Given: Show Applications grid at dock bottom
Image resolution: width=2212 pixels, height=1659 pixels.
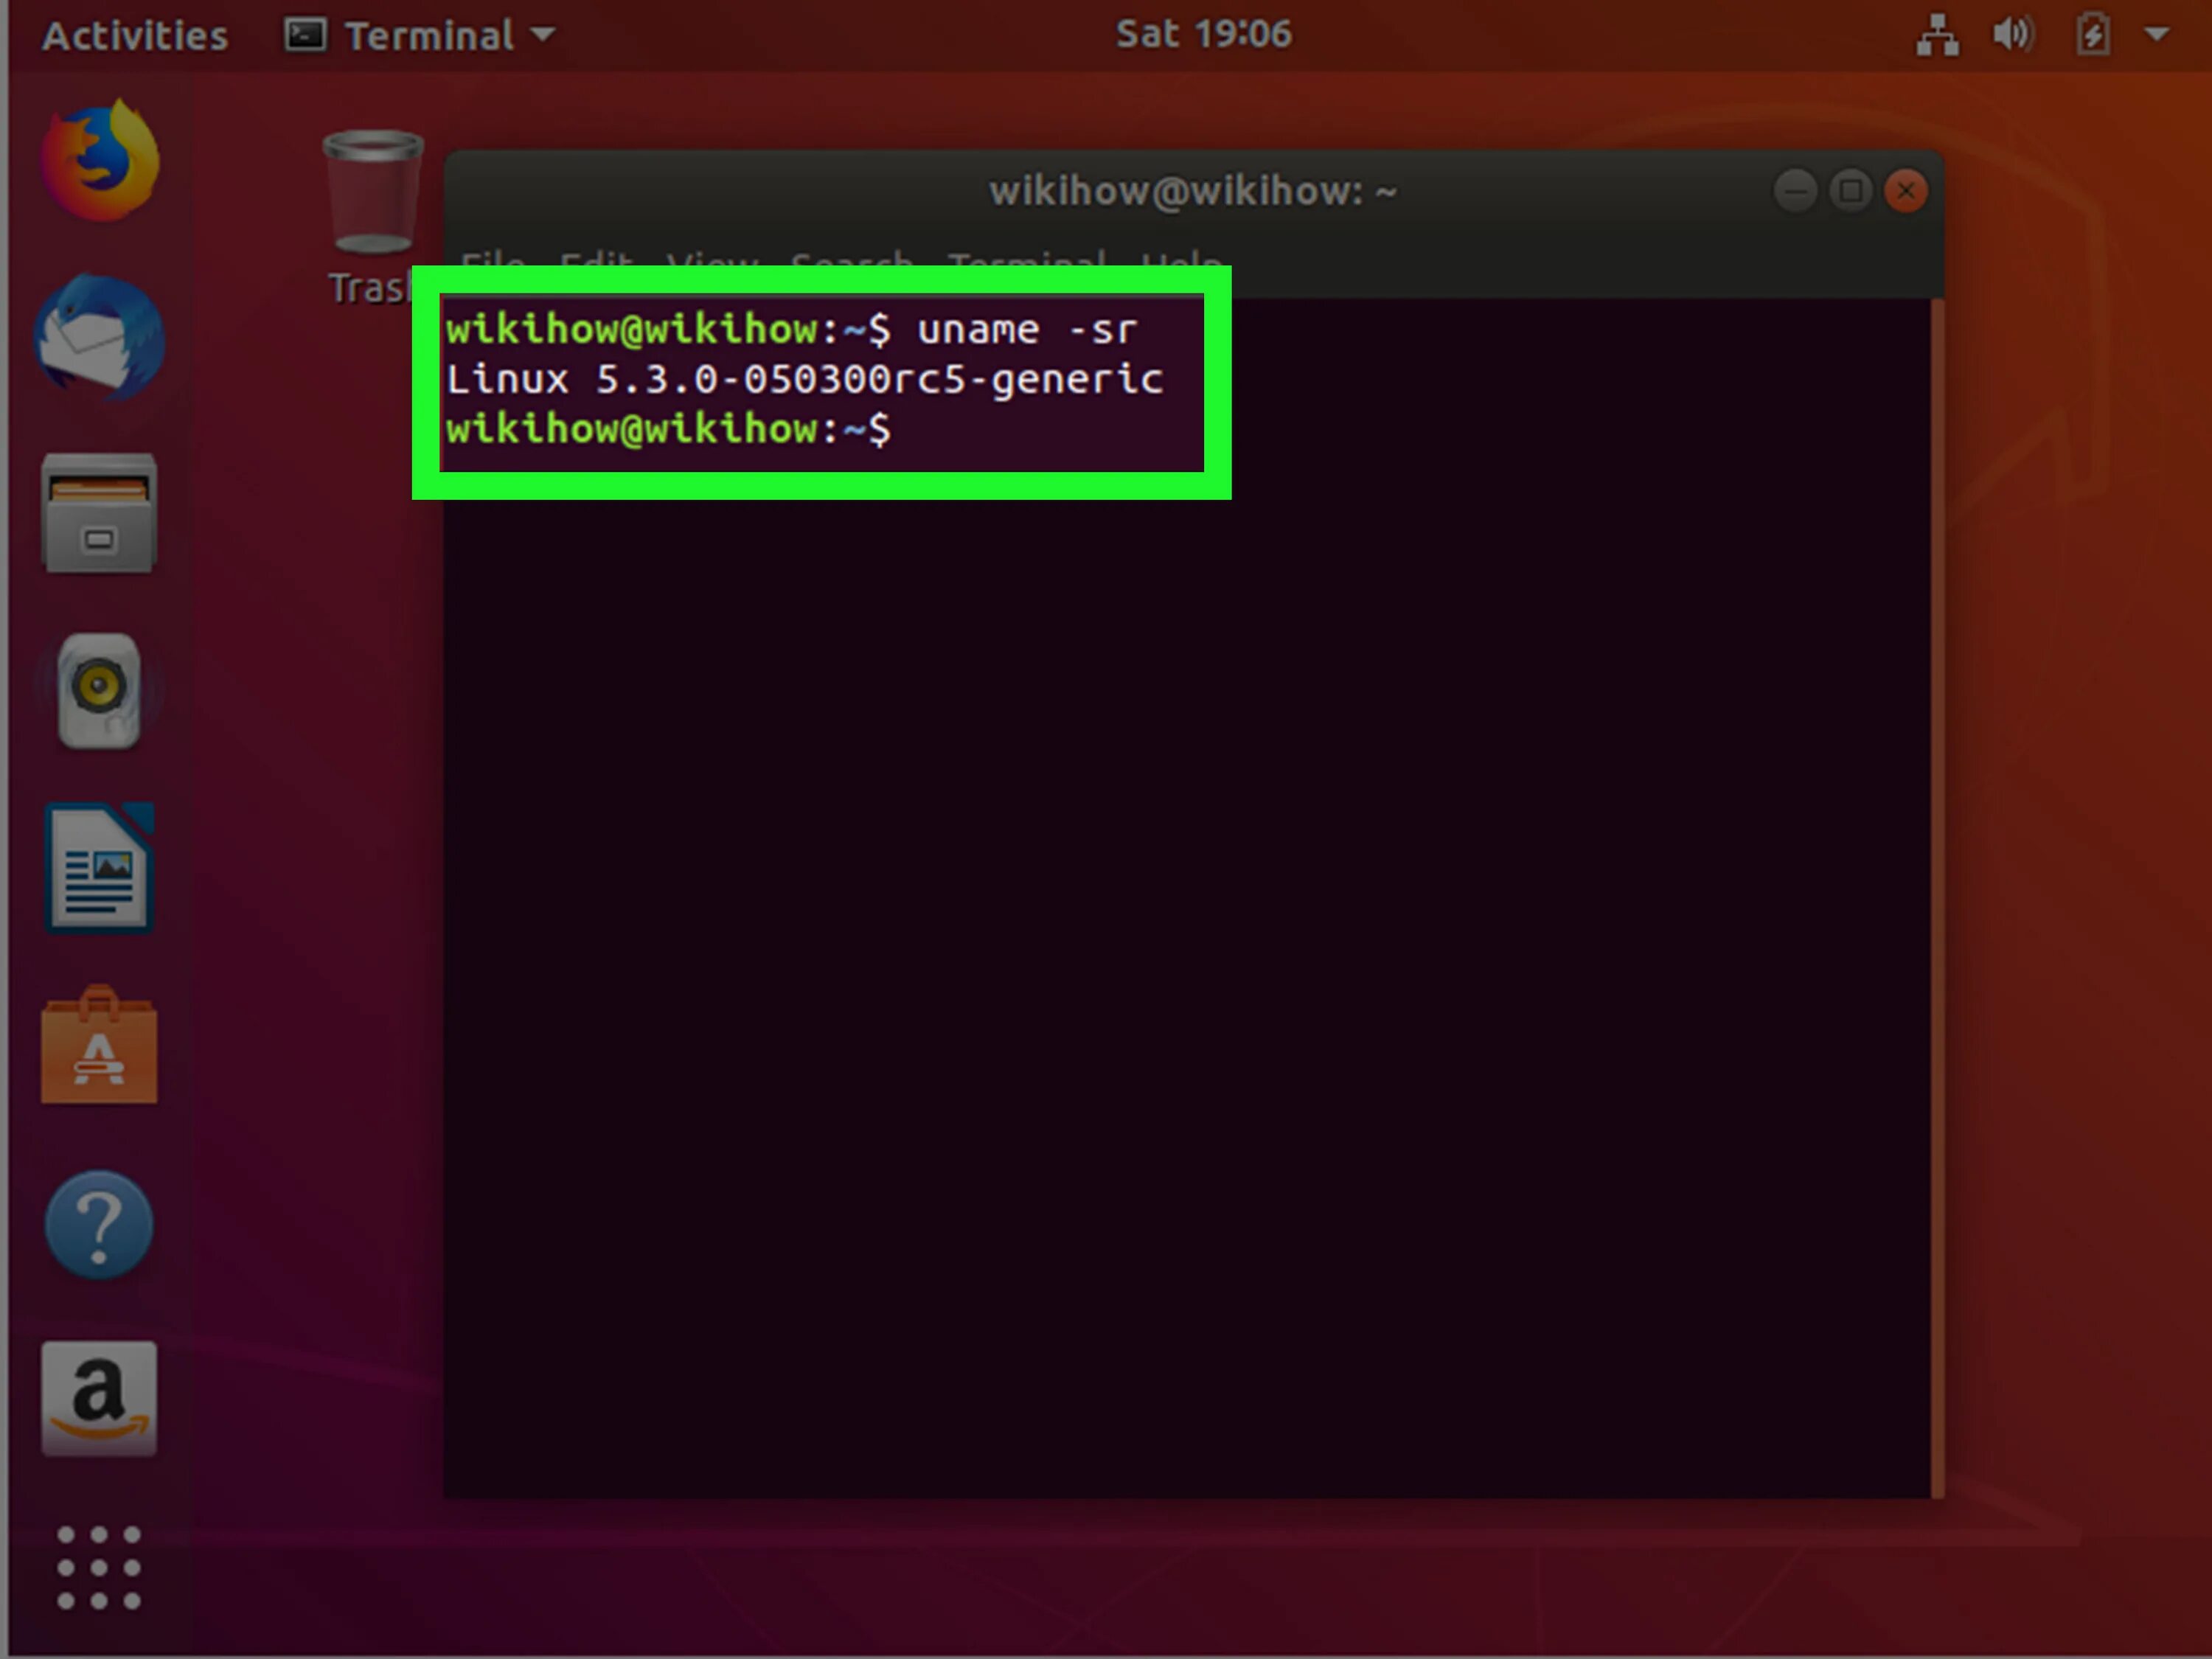Looking at the screenshot, I should tap(99, 1568).
